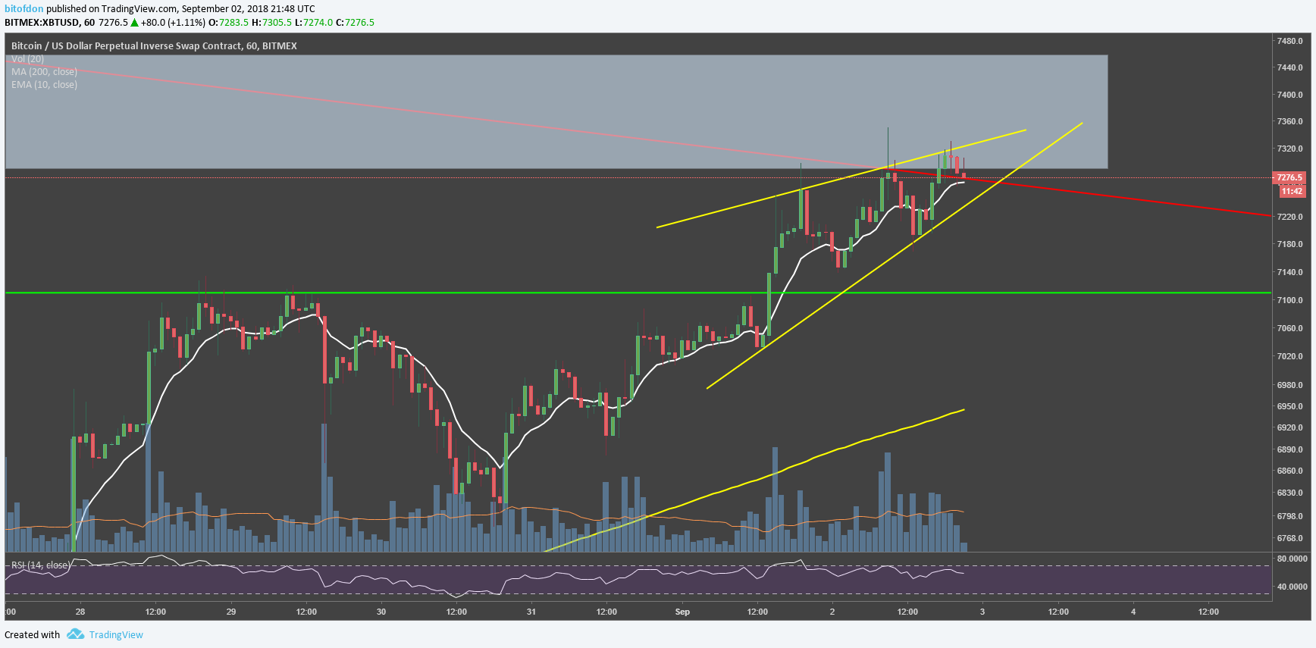This screenshot has height=648, width=1316.
Task: Click the RSI 80.0000 axis label
Action: (x=1292, y=559)
